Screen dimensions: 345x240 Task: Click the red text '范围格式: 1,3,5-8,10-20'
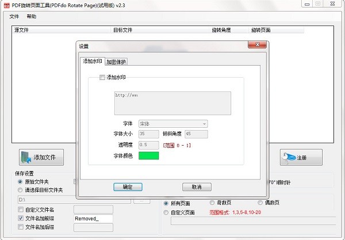tap(235, 212)
